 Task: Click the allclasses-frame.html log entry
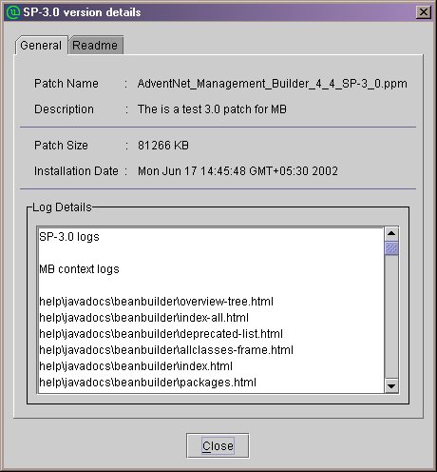click(x=166, y=350)
